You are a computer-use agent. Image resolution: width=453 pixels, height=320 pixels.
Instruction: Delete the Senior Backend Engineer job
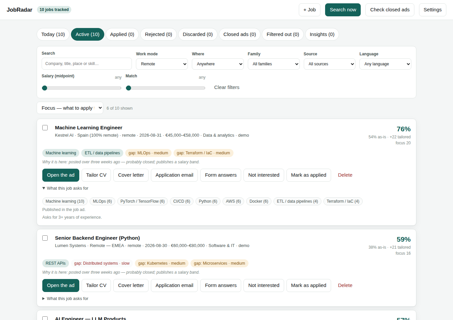click(345, 285)
